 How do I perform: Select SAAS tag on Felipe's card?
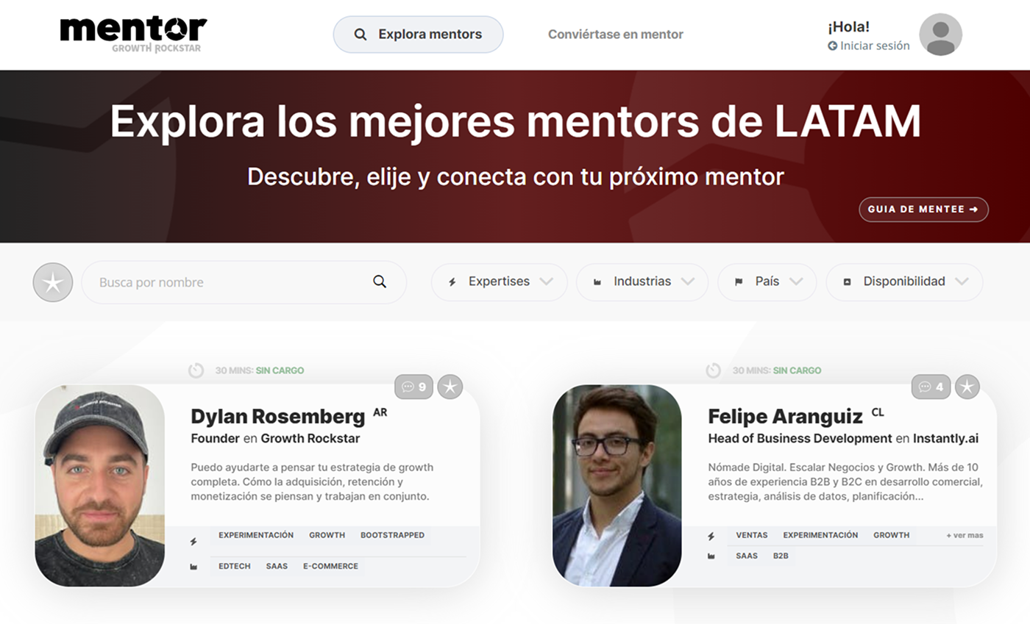coord(747,556)
